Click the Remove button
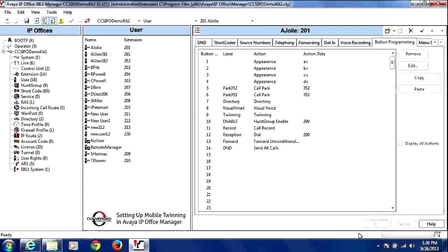448x252 pixels. point(413,54)
